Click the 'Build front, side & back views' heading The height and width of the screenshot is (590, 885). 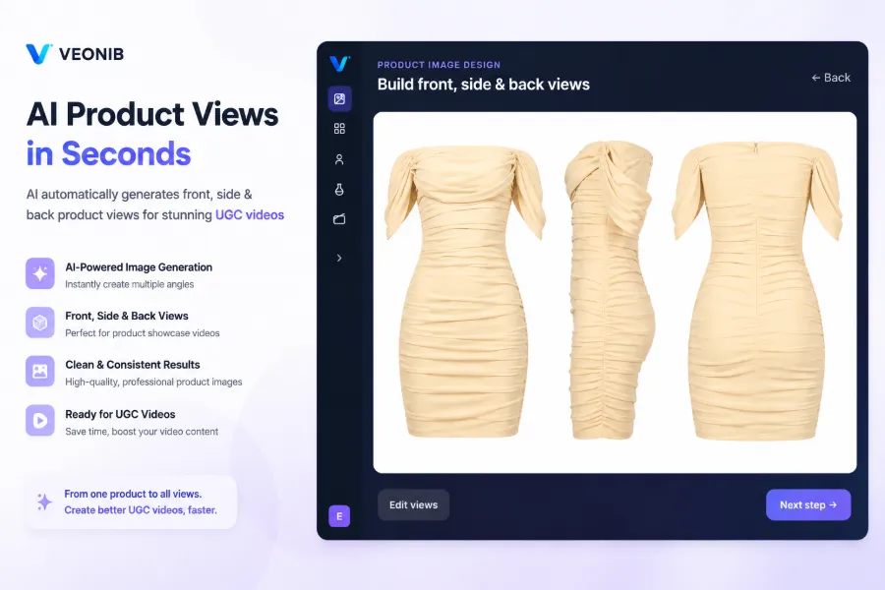tap(483, 85)
